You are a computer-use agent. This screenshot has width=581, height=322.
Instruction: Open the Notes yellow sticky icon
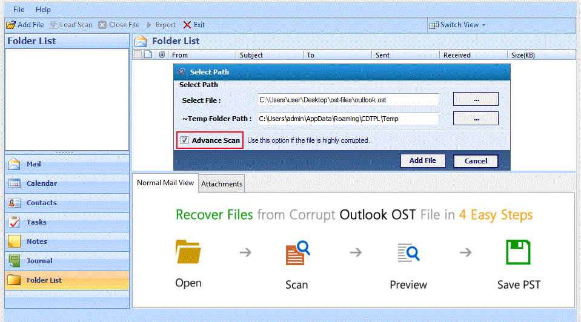coord(14,241)
